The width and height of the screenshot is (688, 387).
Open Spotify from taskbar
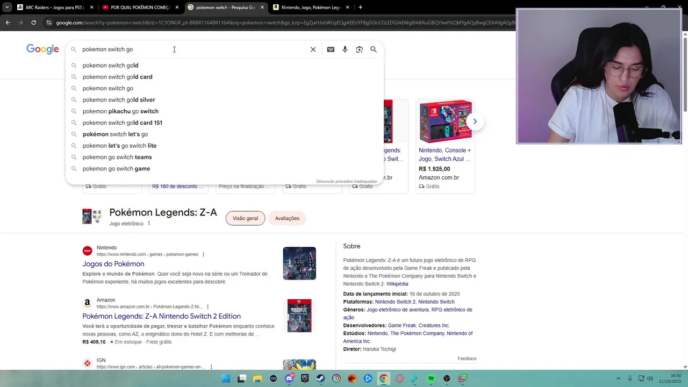click(x=431, y=378)
